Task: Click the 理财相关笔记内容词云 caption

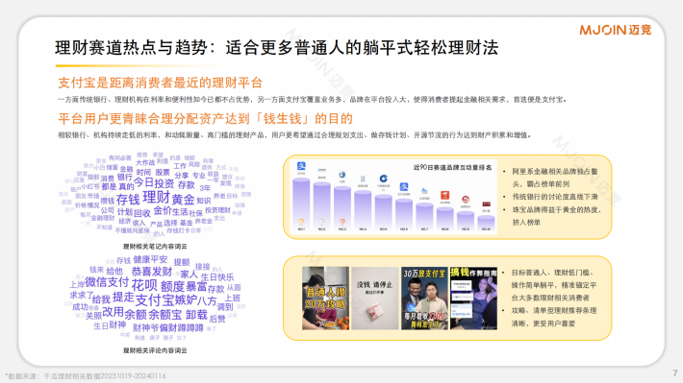Action: point(155,247)
